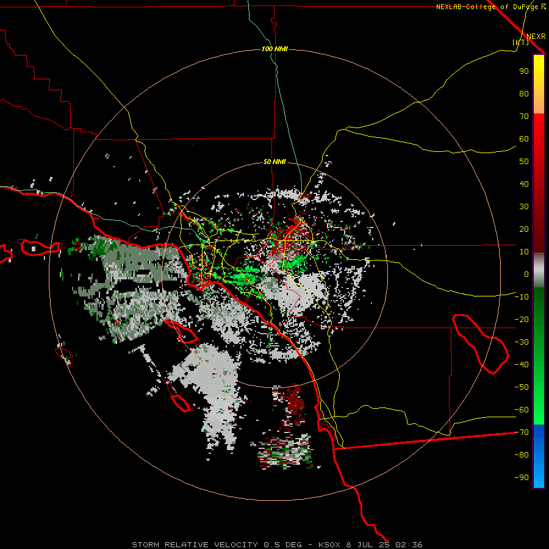Click the 50 value on the velocity scale
Image resolution: width=549 pixels, height=549 pixels.
click(524, 162)
